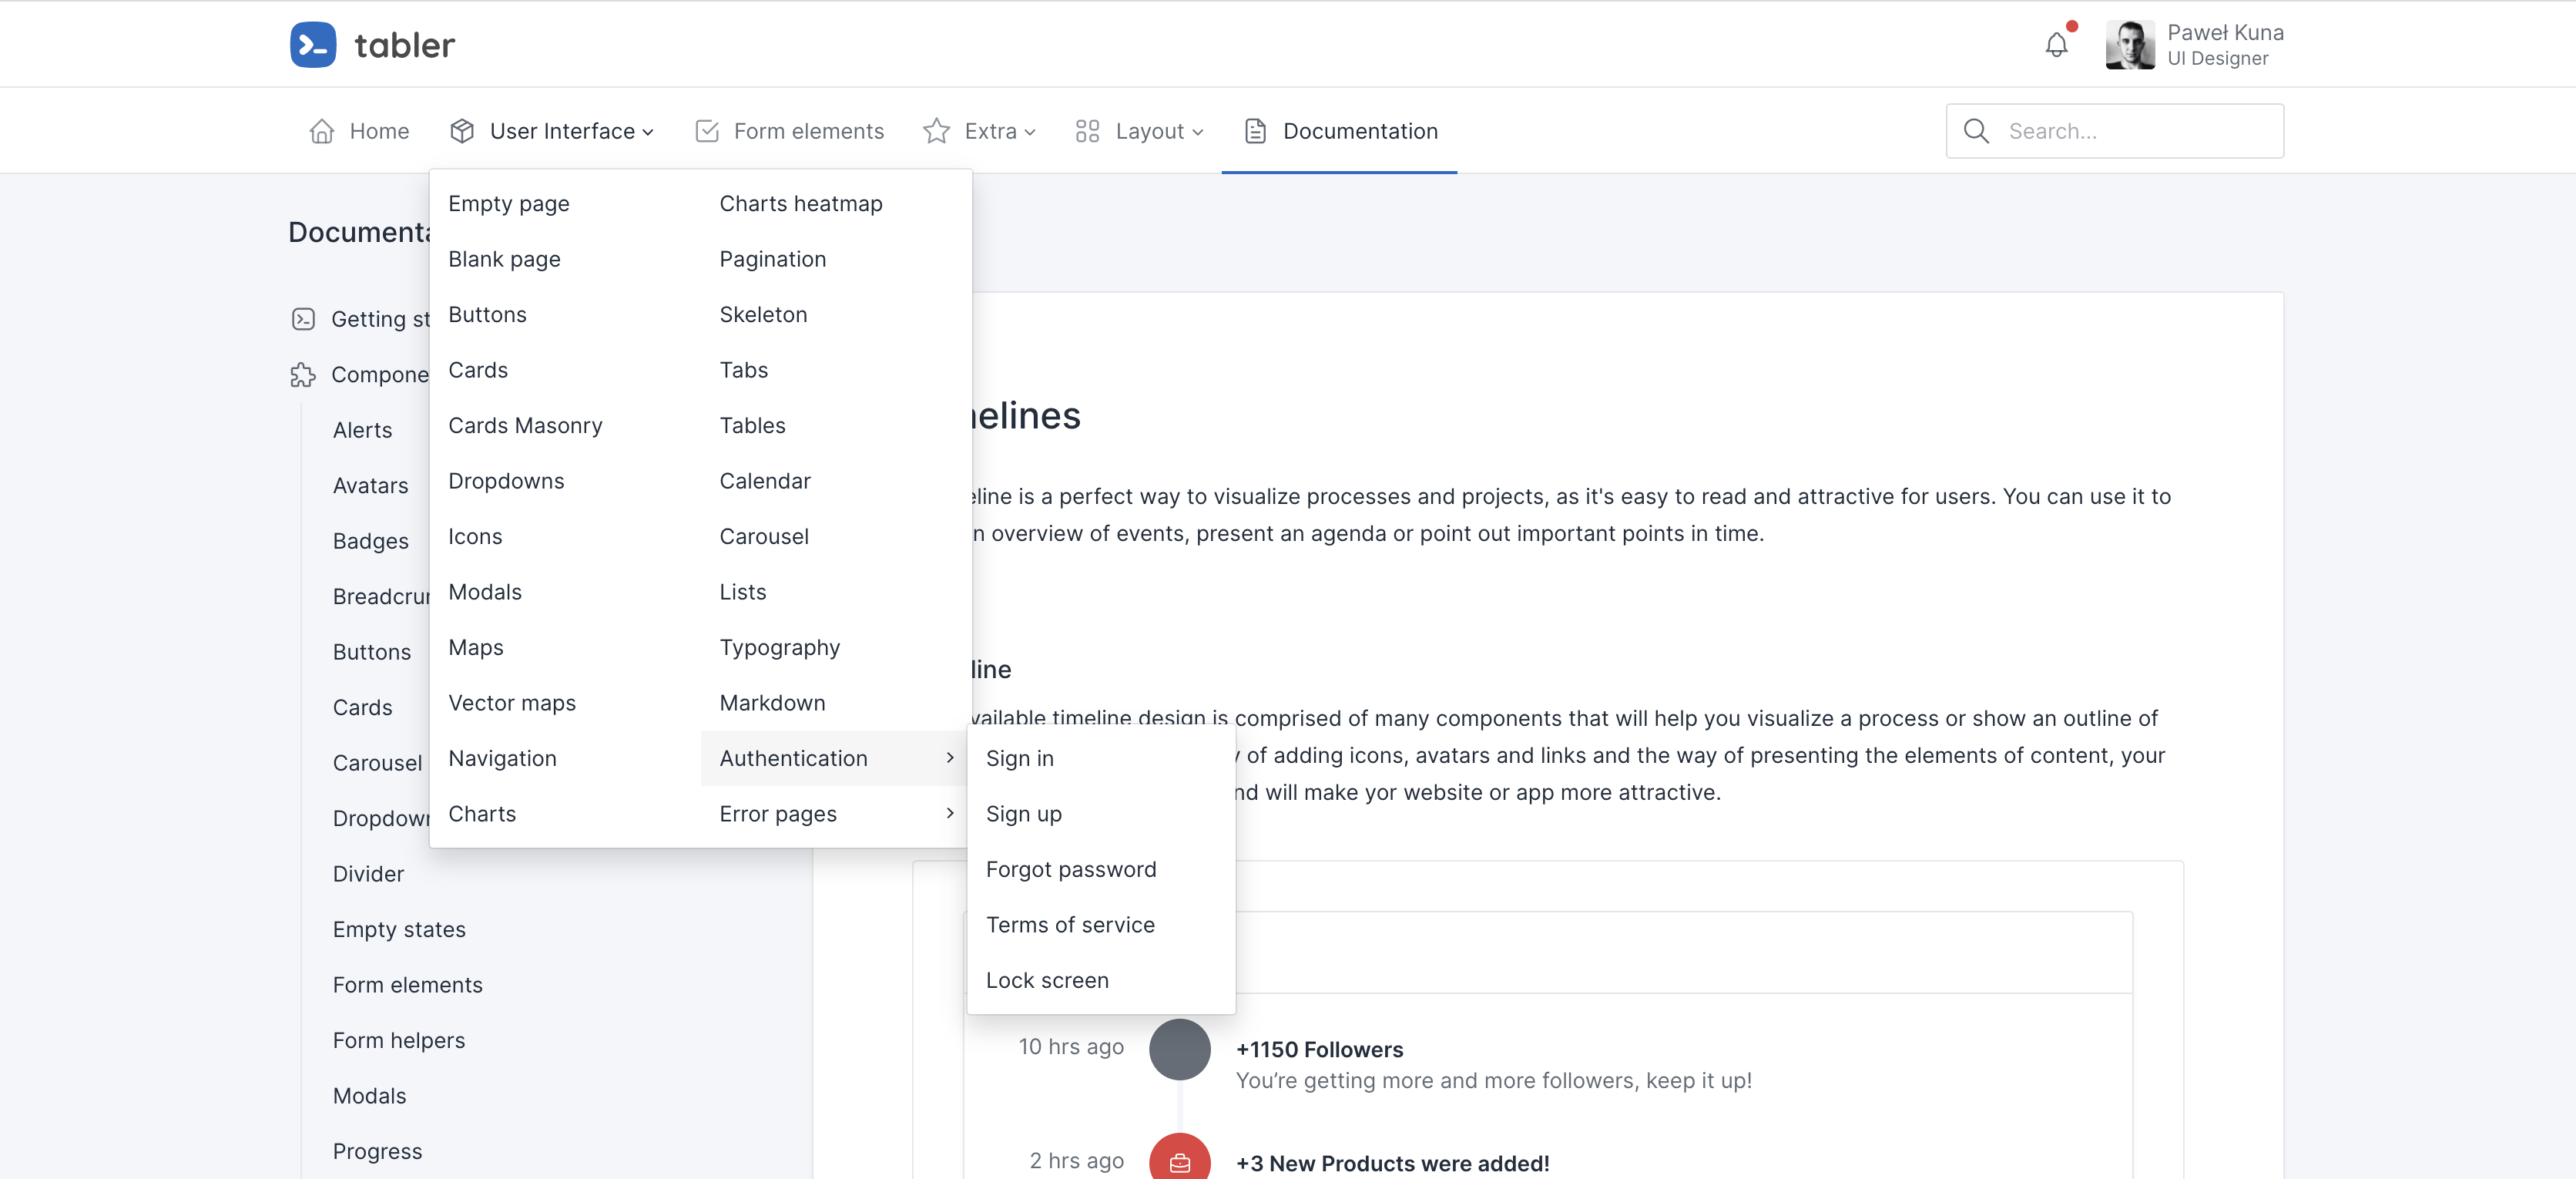Open Avatars in docs sidebar
Viewport: 2576px width, 1179px height.
pos(370,486)
